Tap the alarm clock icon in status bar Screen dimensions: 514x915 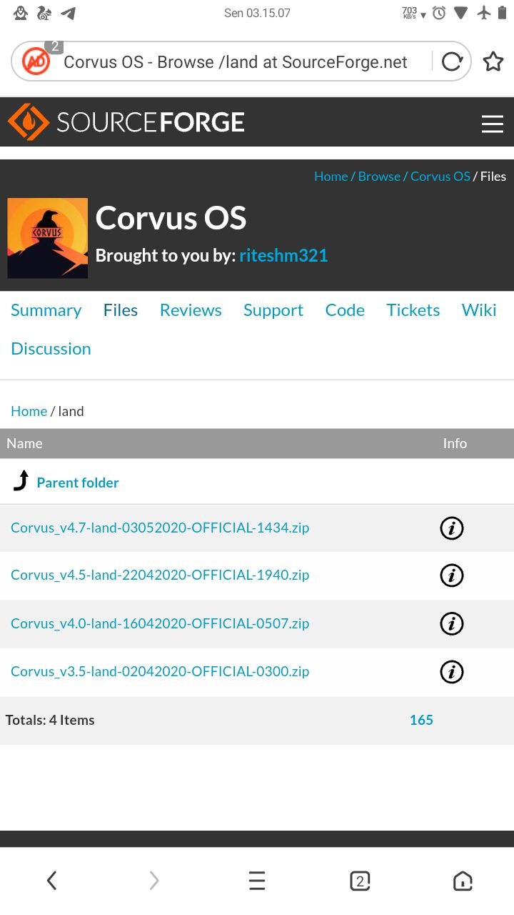point(439,13)
